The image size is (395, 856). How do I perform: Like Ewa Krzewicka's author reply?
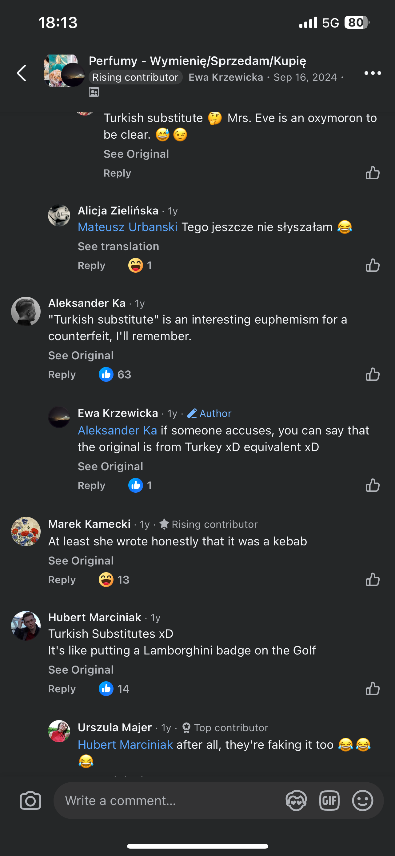coord(373,486)
